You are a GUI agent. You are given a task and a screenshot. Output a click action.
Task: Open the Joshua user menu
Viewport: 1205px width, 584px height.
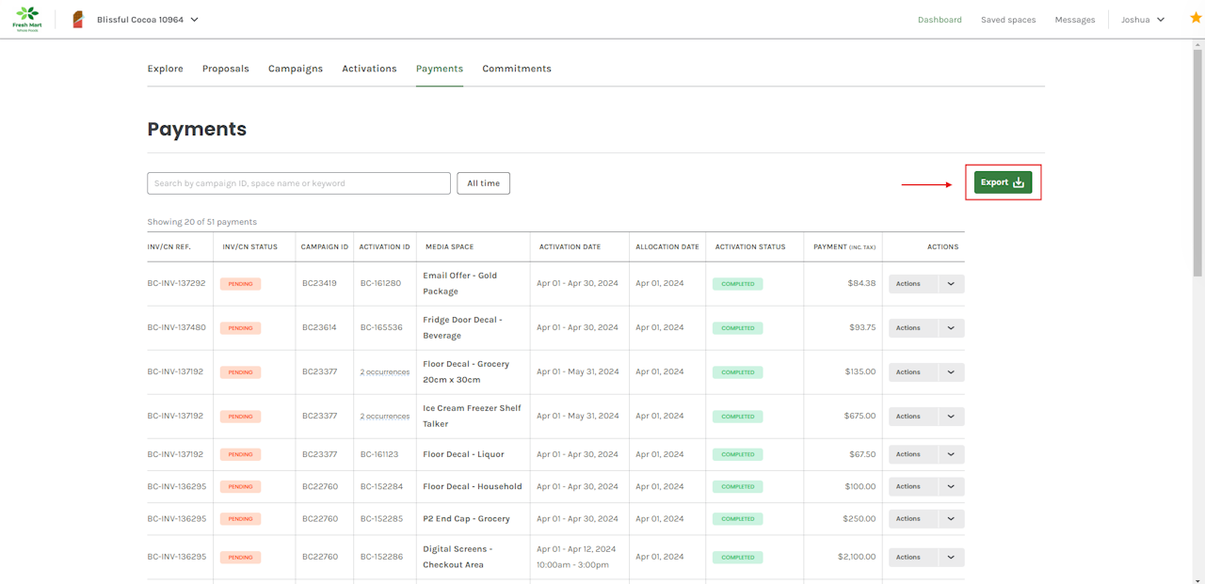1142,20
